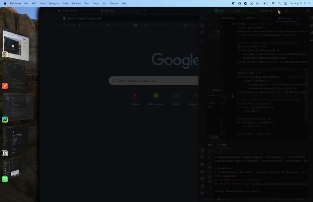The image size is (313, 202).
Task: Open the Git menu
Action: pyautogui.click(x=104, y=3)
